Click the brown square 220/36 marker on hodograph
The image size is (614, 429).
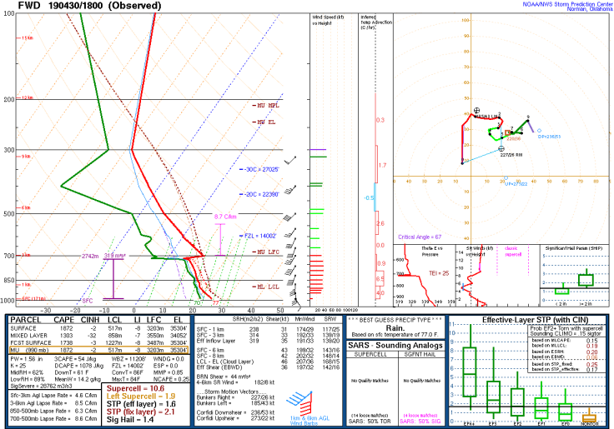point(508,133)
